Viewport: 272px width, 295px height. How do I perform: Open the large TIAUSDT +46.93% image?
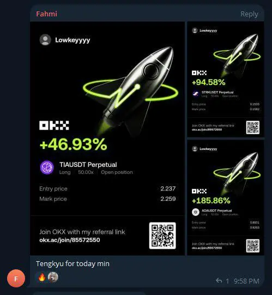pyautogui.click(x=107, y=139)
